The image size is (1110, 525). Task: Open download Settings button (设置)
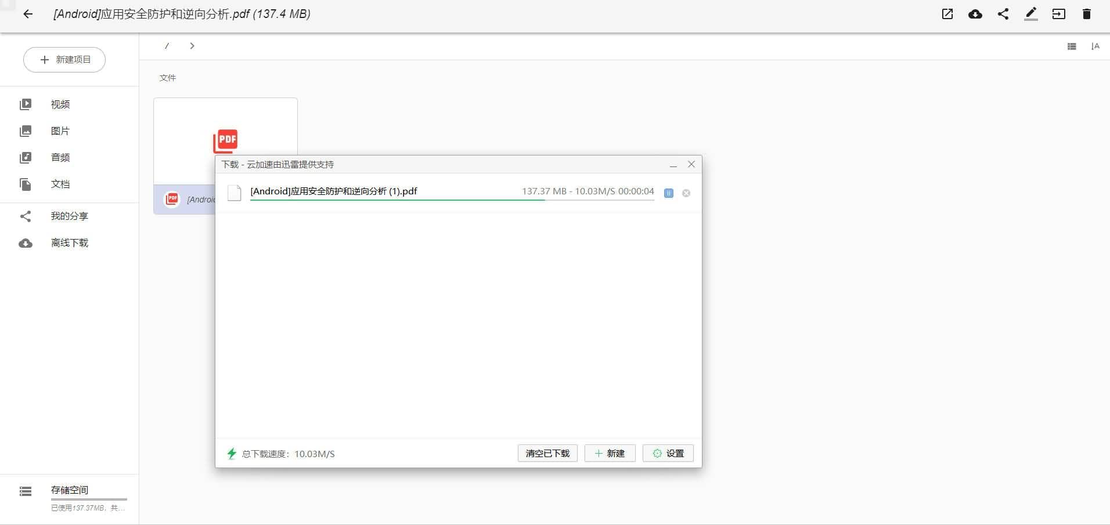668,453
